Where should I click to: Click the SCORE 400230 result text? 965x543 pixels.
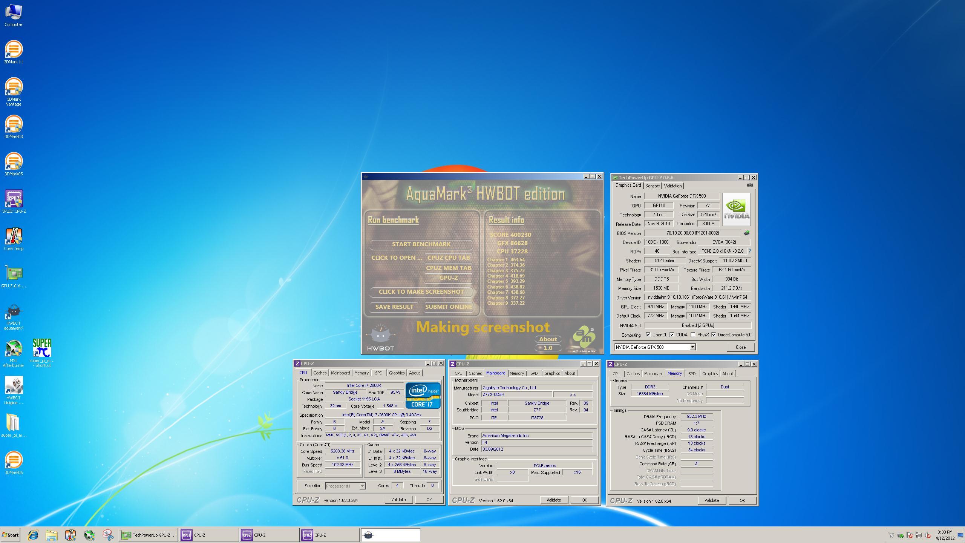tap(510, 235)
